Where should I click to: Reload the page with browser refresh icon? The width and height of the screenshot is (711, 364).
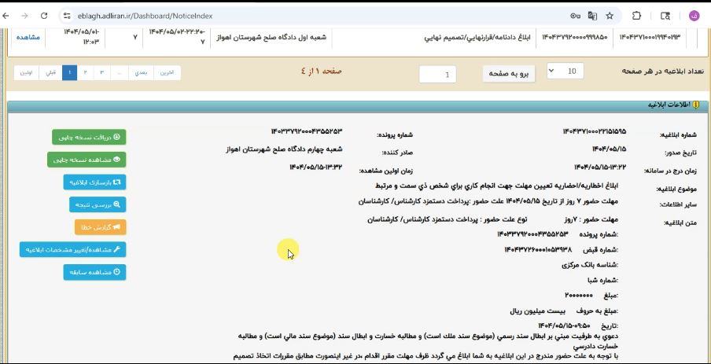tap(43, 16)
